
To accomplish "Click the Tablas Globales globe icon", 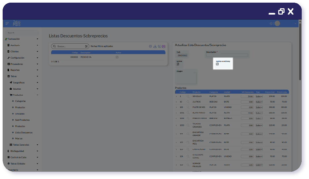I will coord(9,164).
